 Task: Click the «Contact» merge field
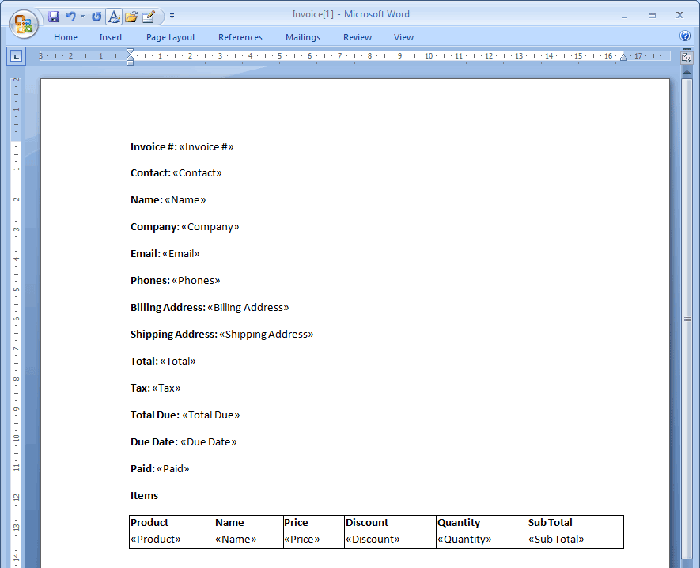coord(197,173)
